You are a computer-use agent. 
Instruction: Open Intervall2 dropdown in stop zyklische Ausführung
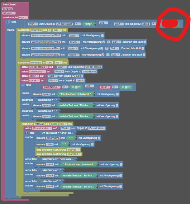coord(74,154)
